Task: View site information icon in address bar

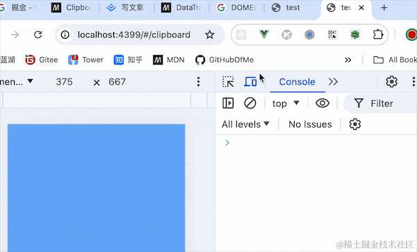Action: tap(65, 35)
